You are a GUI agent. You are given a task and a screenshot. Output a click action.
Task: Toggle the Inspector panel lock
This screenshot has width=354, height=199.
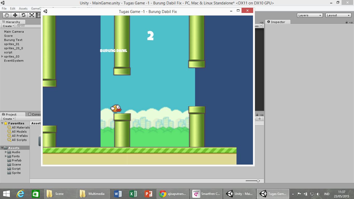pyautogui.click(x=346, y=22)
